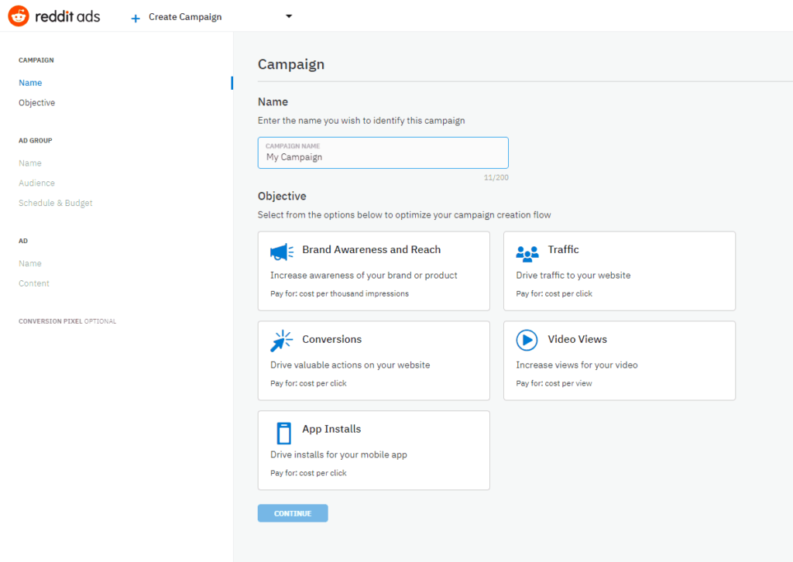Click 'Enter the name you wish to identify' text

click(x=361, y=121)
